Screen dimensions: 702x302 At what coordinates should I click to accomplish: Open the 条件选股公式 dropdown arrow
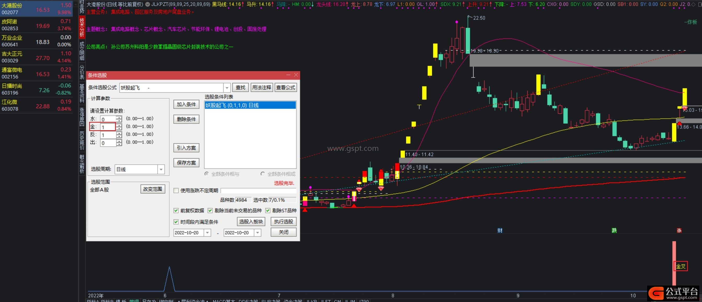click(x=227, y=88)
